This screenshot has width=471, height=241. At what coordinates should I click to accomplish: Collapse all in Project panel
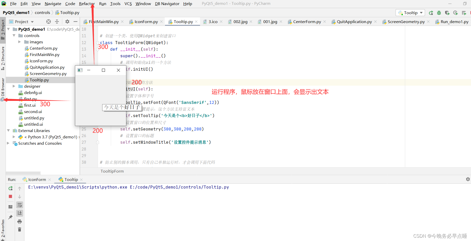point(57,22)
